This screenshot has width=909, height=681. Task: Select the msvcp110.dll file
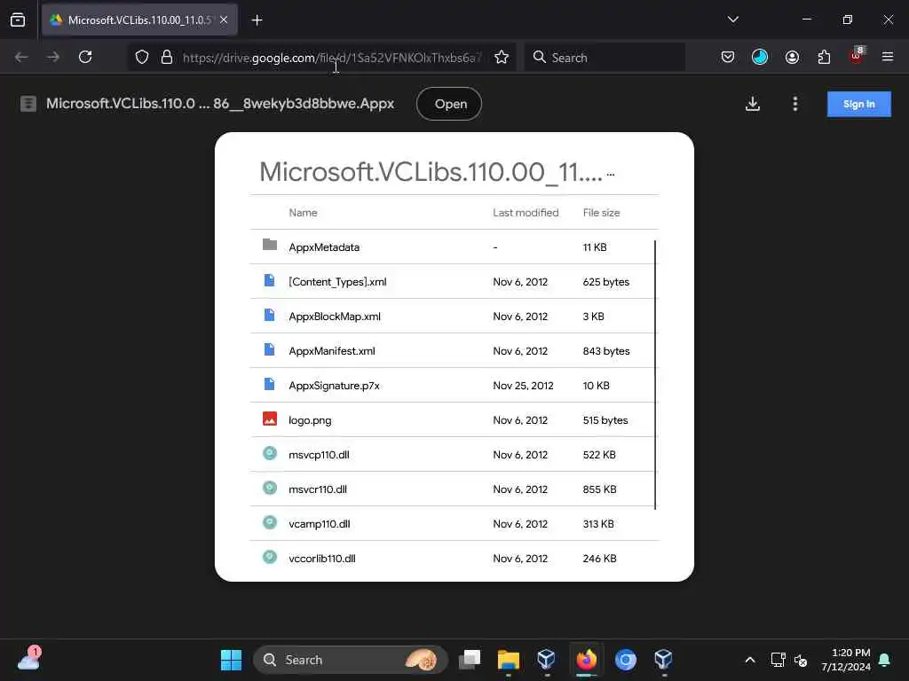(x=454, y=455)
